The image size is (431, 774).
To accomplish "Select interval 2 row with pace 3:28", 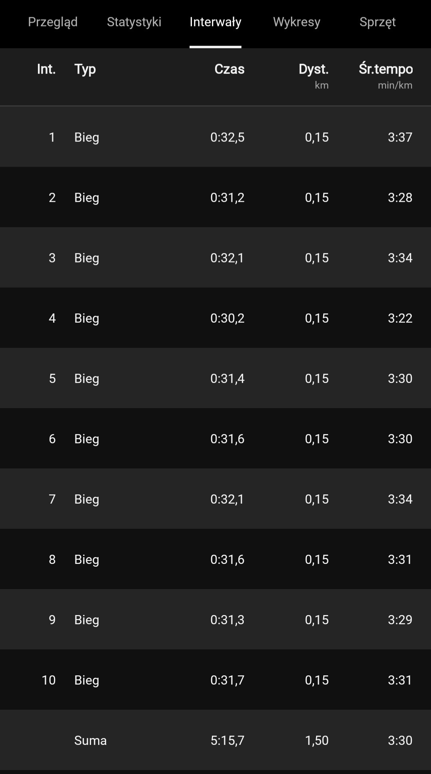I will (215, 197).
